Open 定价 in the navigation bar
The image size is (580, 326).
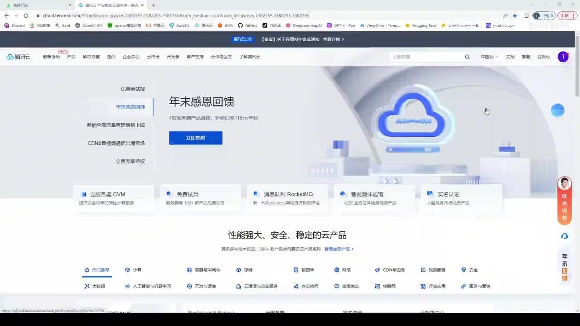tap(111, 57)
